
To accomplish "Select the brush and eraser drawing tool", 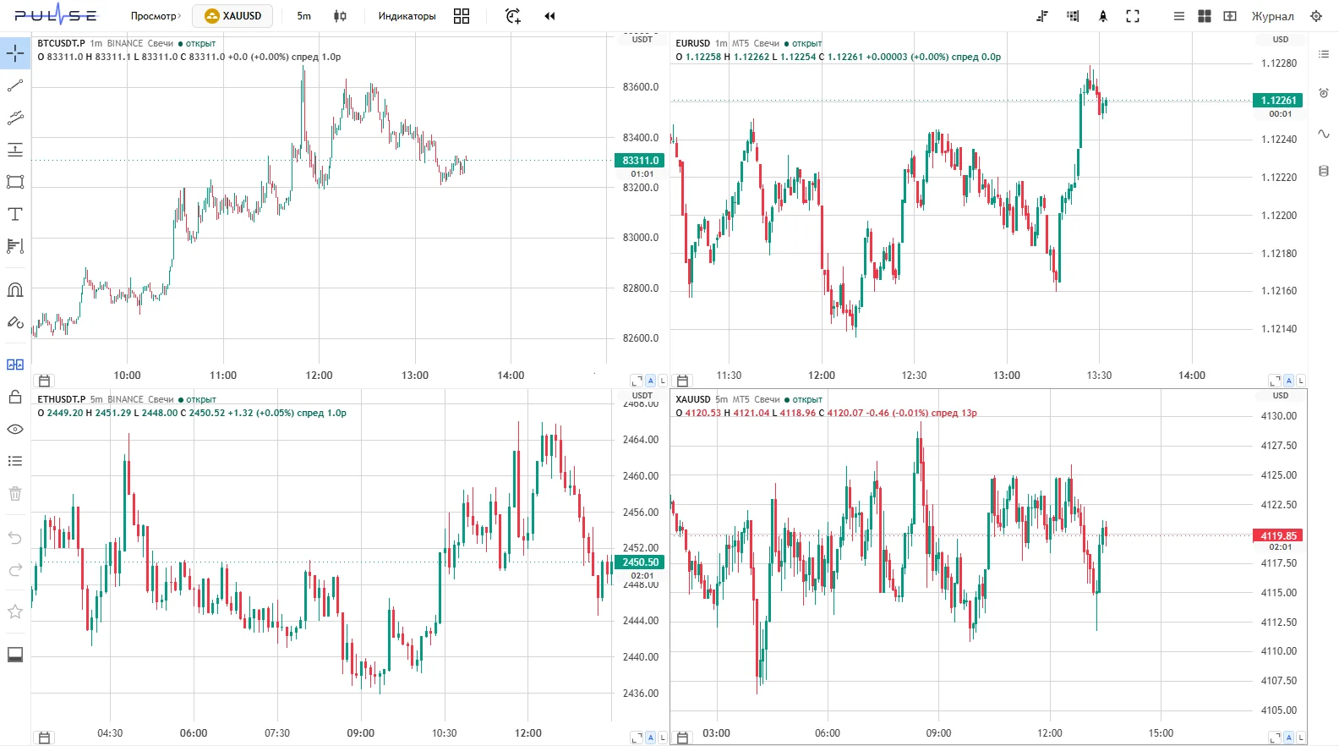I will (15, 322).
